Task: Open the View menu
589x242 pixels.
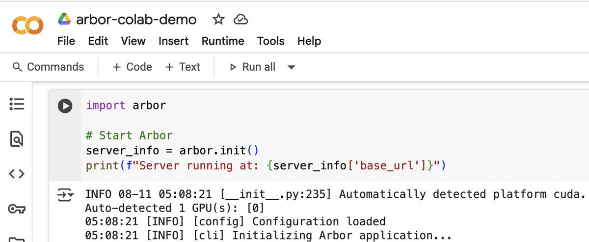Action: tap(133, 41)
